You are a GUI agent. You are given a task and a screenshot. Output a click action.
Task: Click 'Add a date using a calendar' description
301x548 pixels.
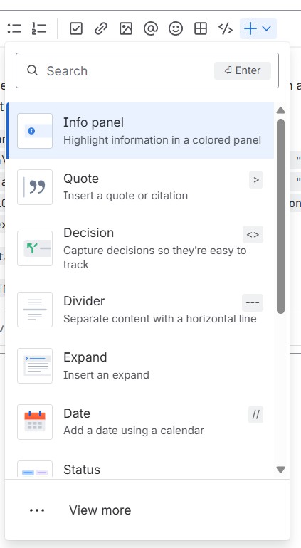tap(134, 431)
